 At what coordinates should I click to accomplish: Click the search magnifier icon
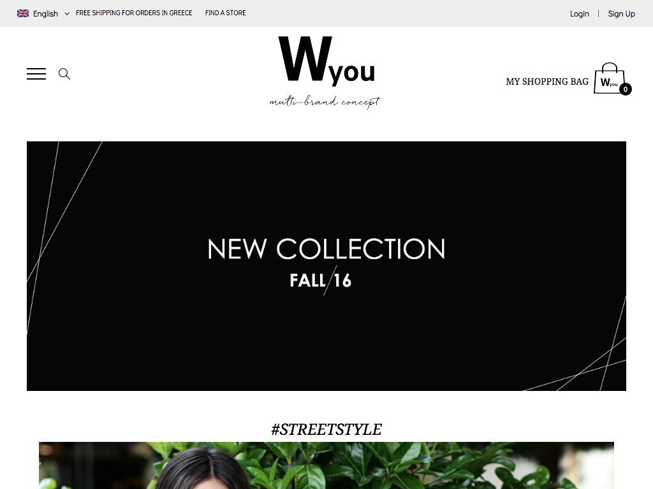pyautogui.click(x=64, y=74)
